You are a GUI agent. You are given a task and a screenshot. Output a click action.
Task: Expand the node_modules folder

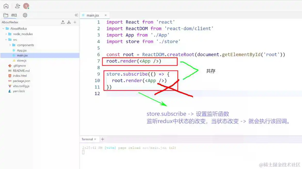point(6,34)
